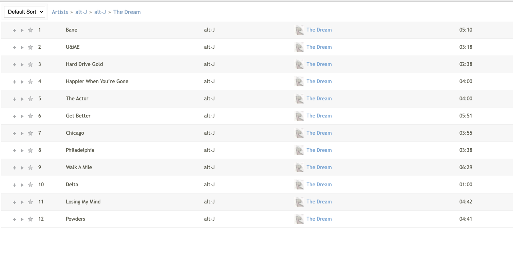Star the track Get Better

tap(30, 116)
